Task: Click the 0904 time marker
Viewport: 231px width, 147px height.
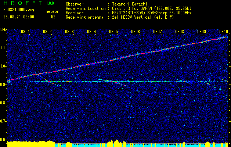Action: [91, 31]
